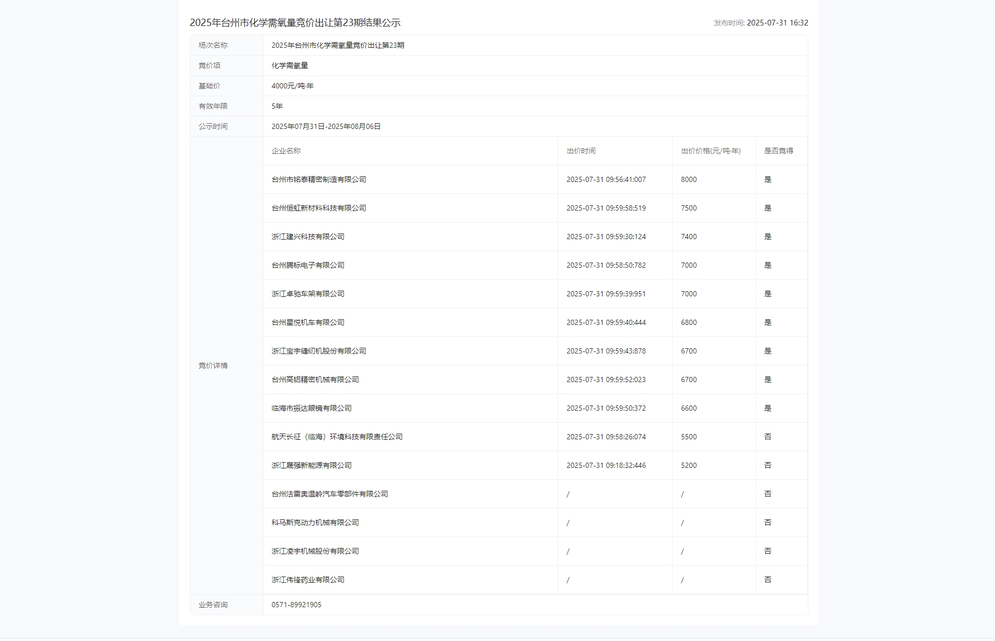This screenshot has height=641, width=995.
Task: Click the 公示时间 date range value
Action: coord(326,126)
